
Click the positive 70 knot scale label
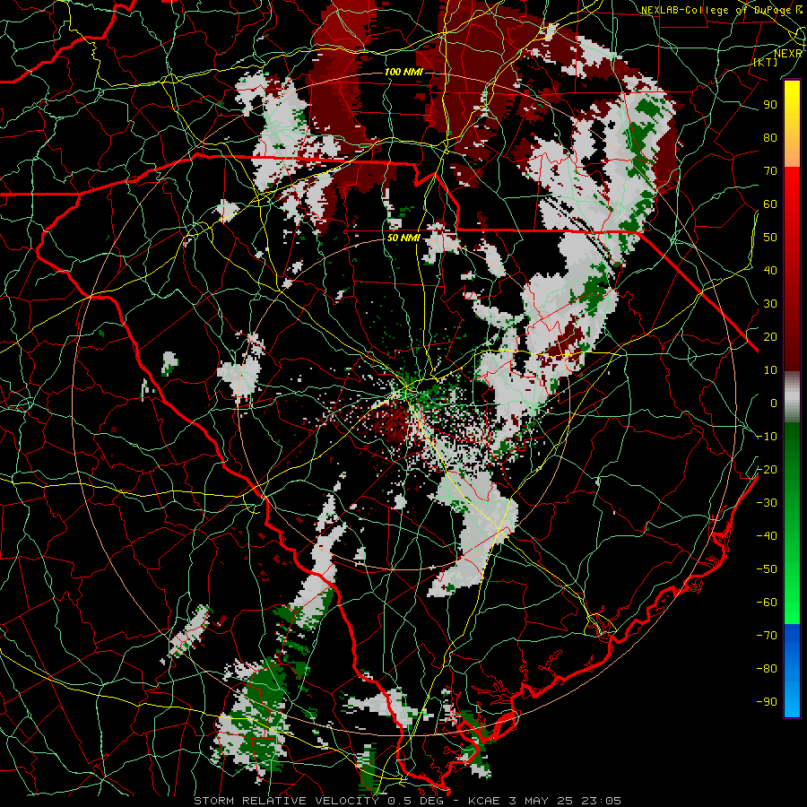770,171
